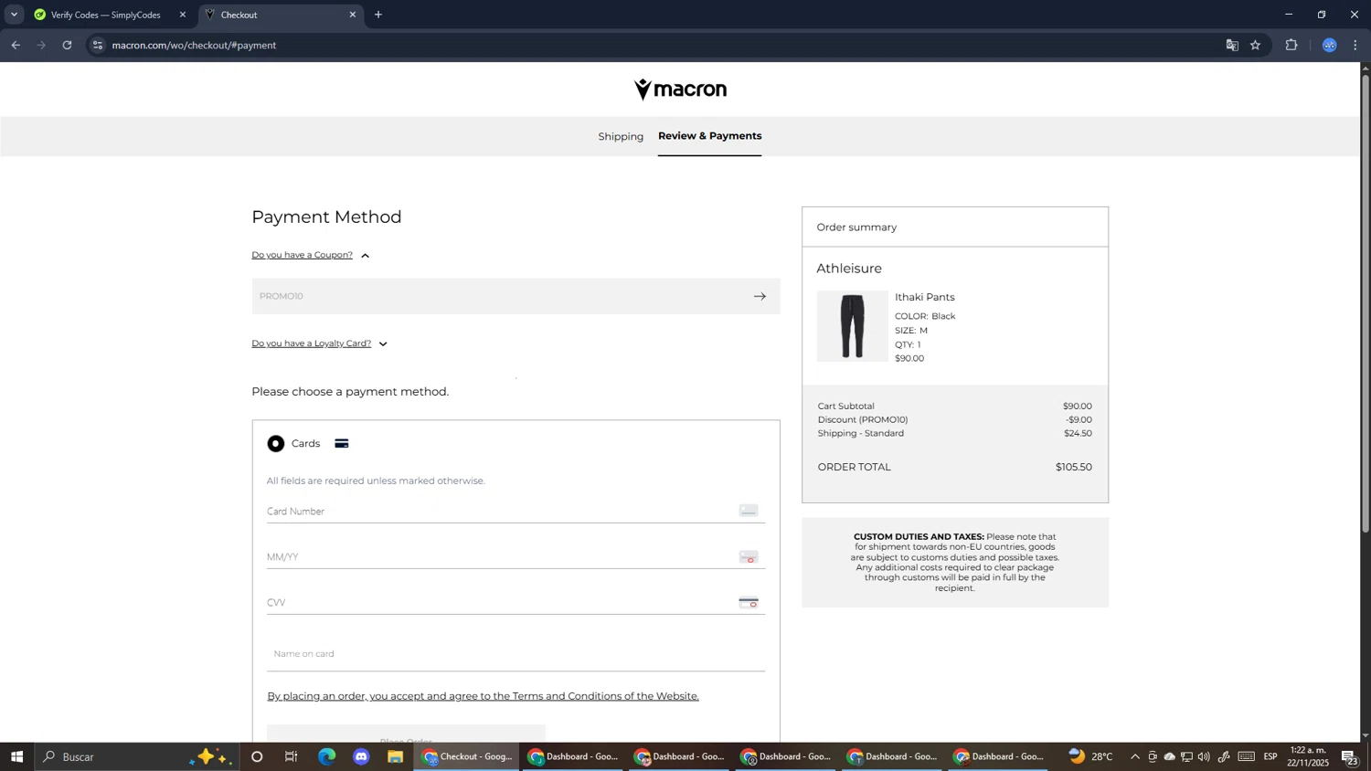
Task: Click 'Do you have a Coupon?' link
Action: [302, 255]
